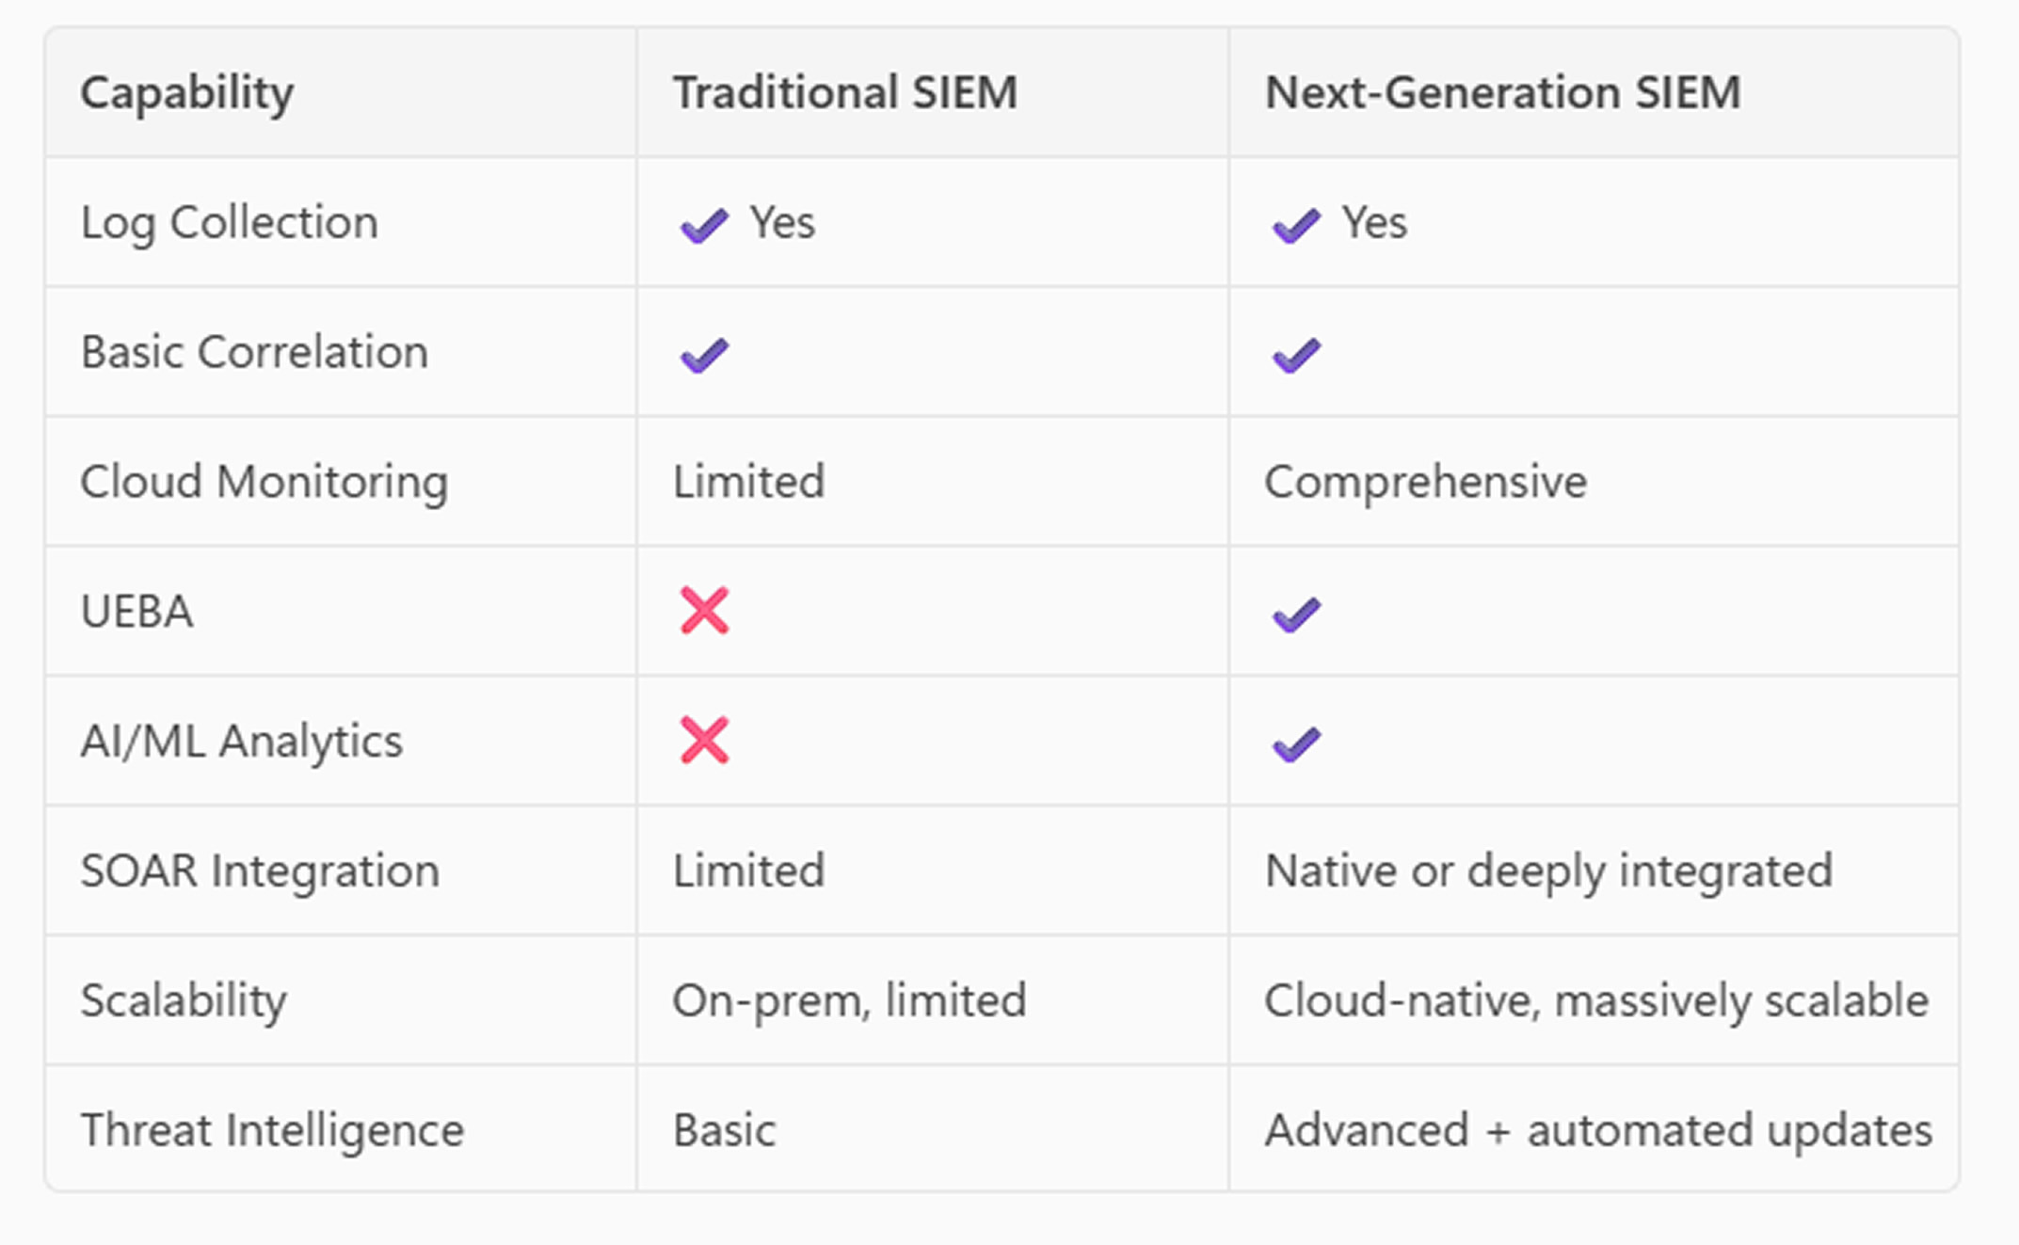The width and height of the screenshot is (2019, 1245).
Task: Click Advanced + automated updates cell
Action: click(1597, 1130)
